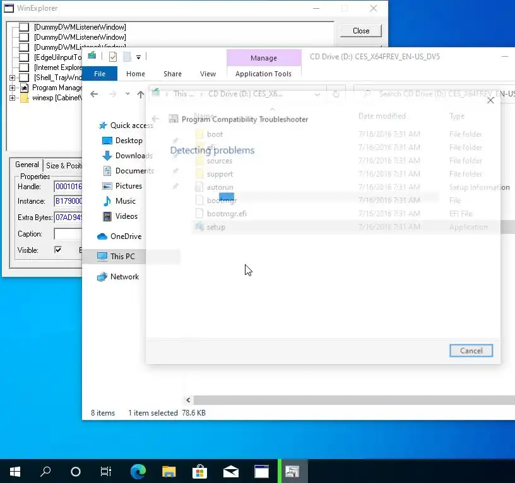Expand the winexp CabinetW tree node
This screenshot has height=483, width=515.
click(x=12, y=98)
